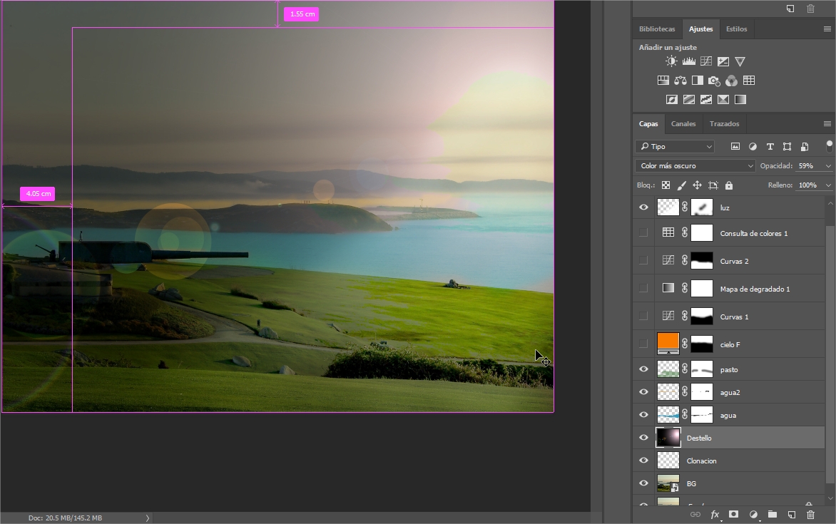This screenshot has width=836, height=524.
Task: Hide the Destello layer
Action: tap(643, 438)
